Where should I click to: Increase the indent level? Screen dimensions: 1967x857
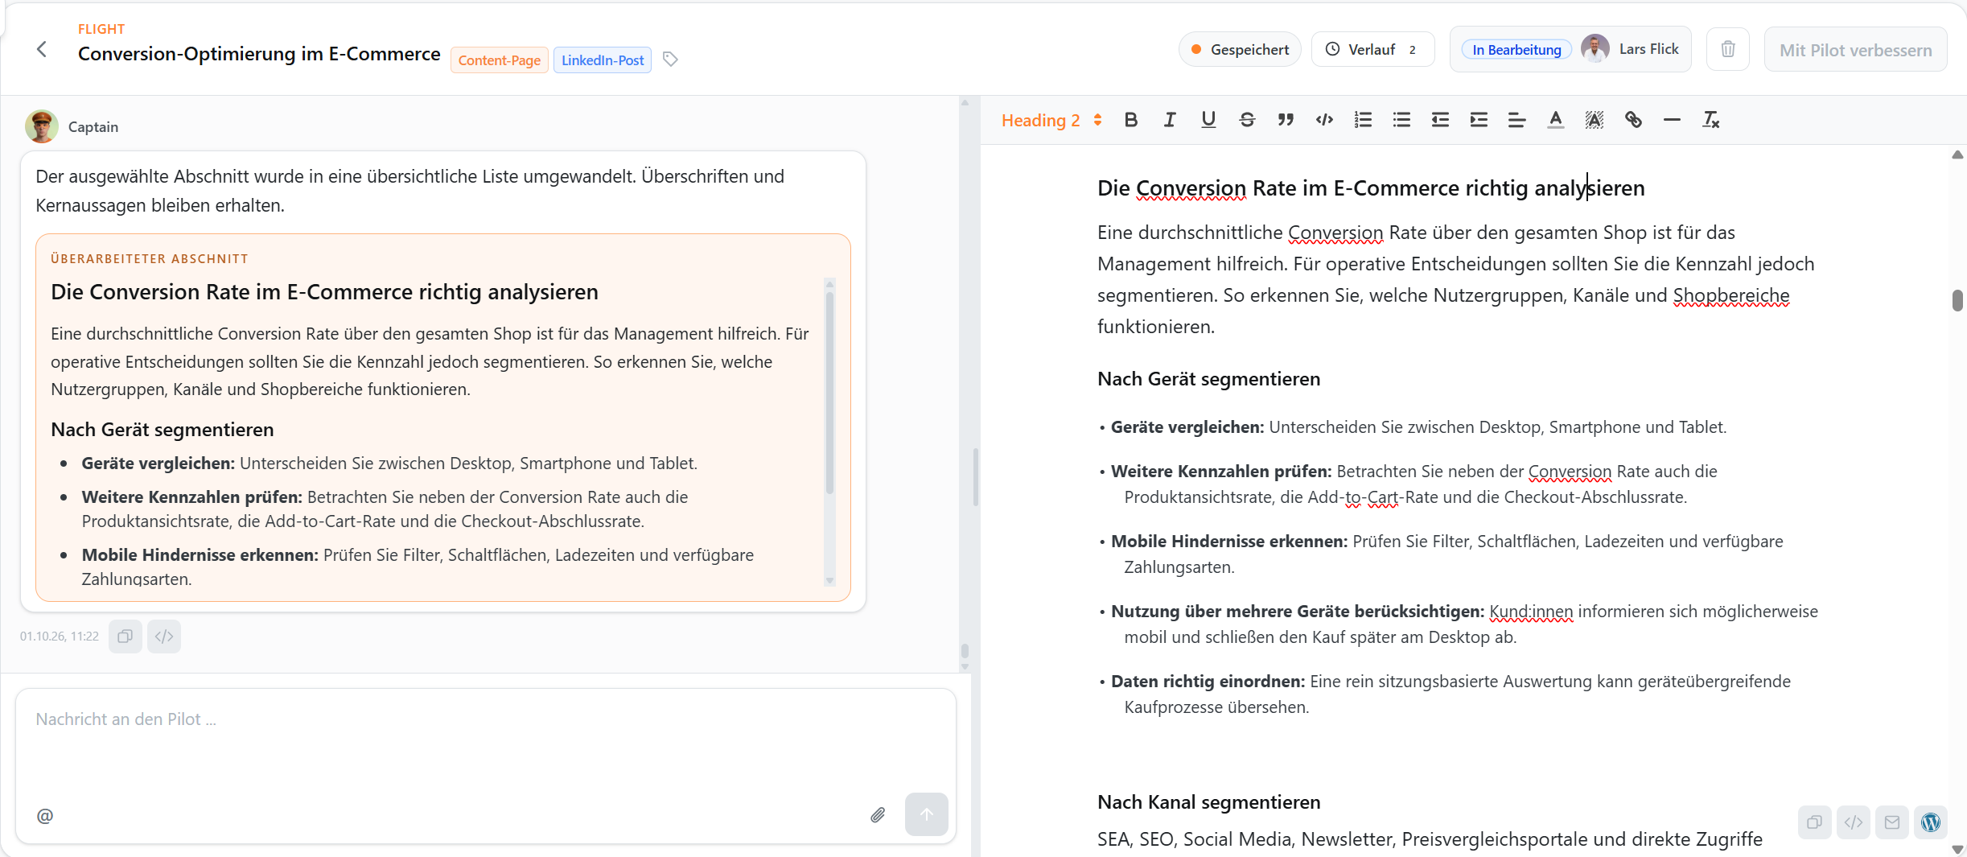pyautogui.click(x=1479, y=120)
